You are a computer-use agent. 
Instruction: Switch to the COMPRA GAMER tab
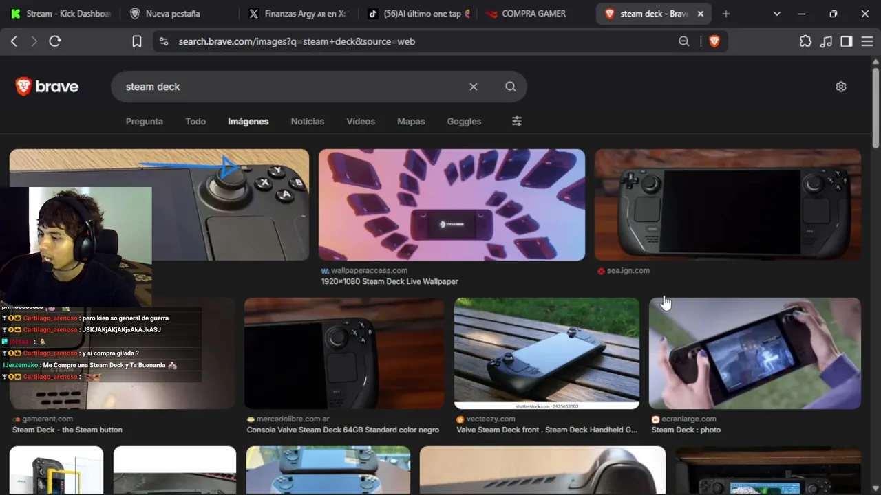534,14
